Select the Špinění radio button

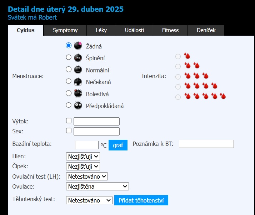[x=69, y=57]
